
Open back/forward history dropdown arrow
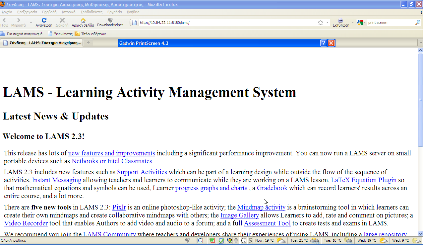(31, 23)
